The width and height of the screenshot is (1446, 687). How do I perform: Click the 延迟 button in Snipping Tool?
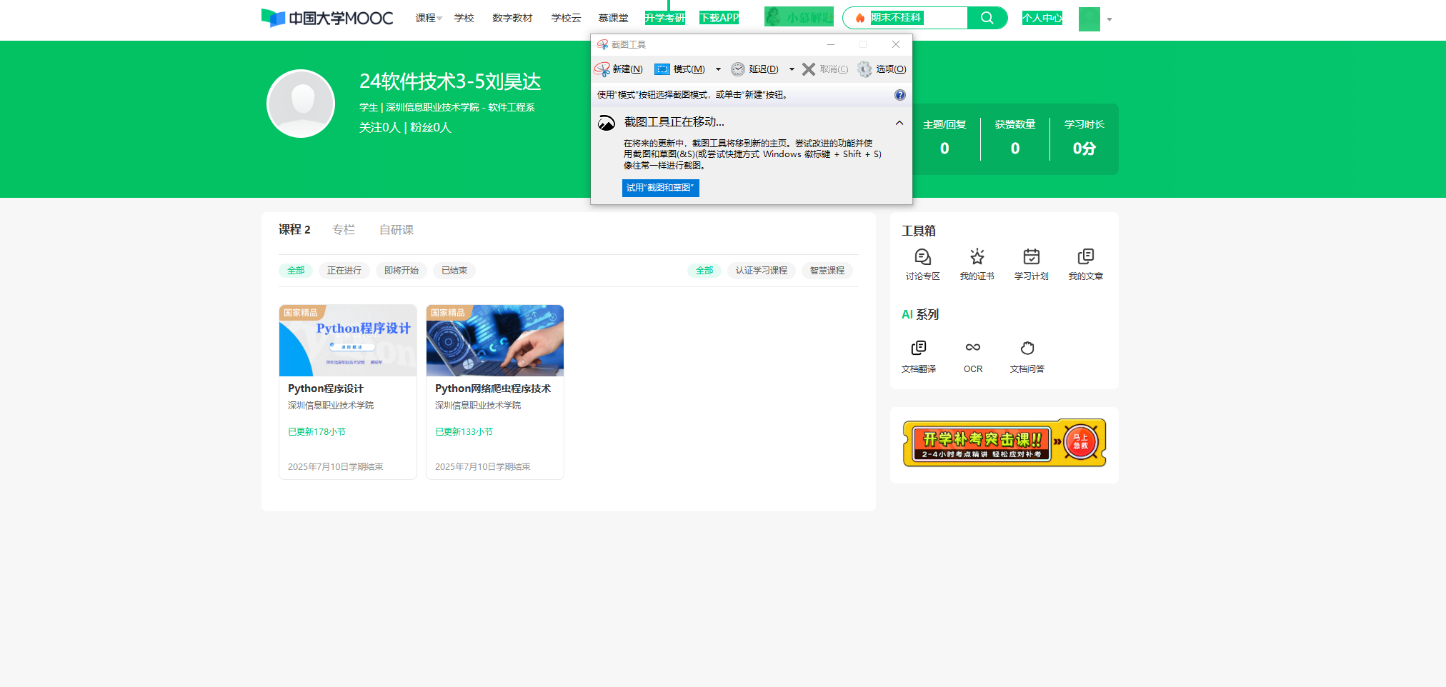pos(755,69)
